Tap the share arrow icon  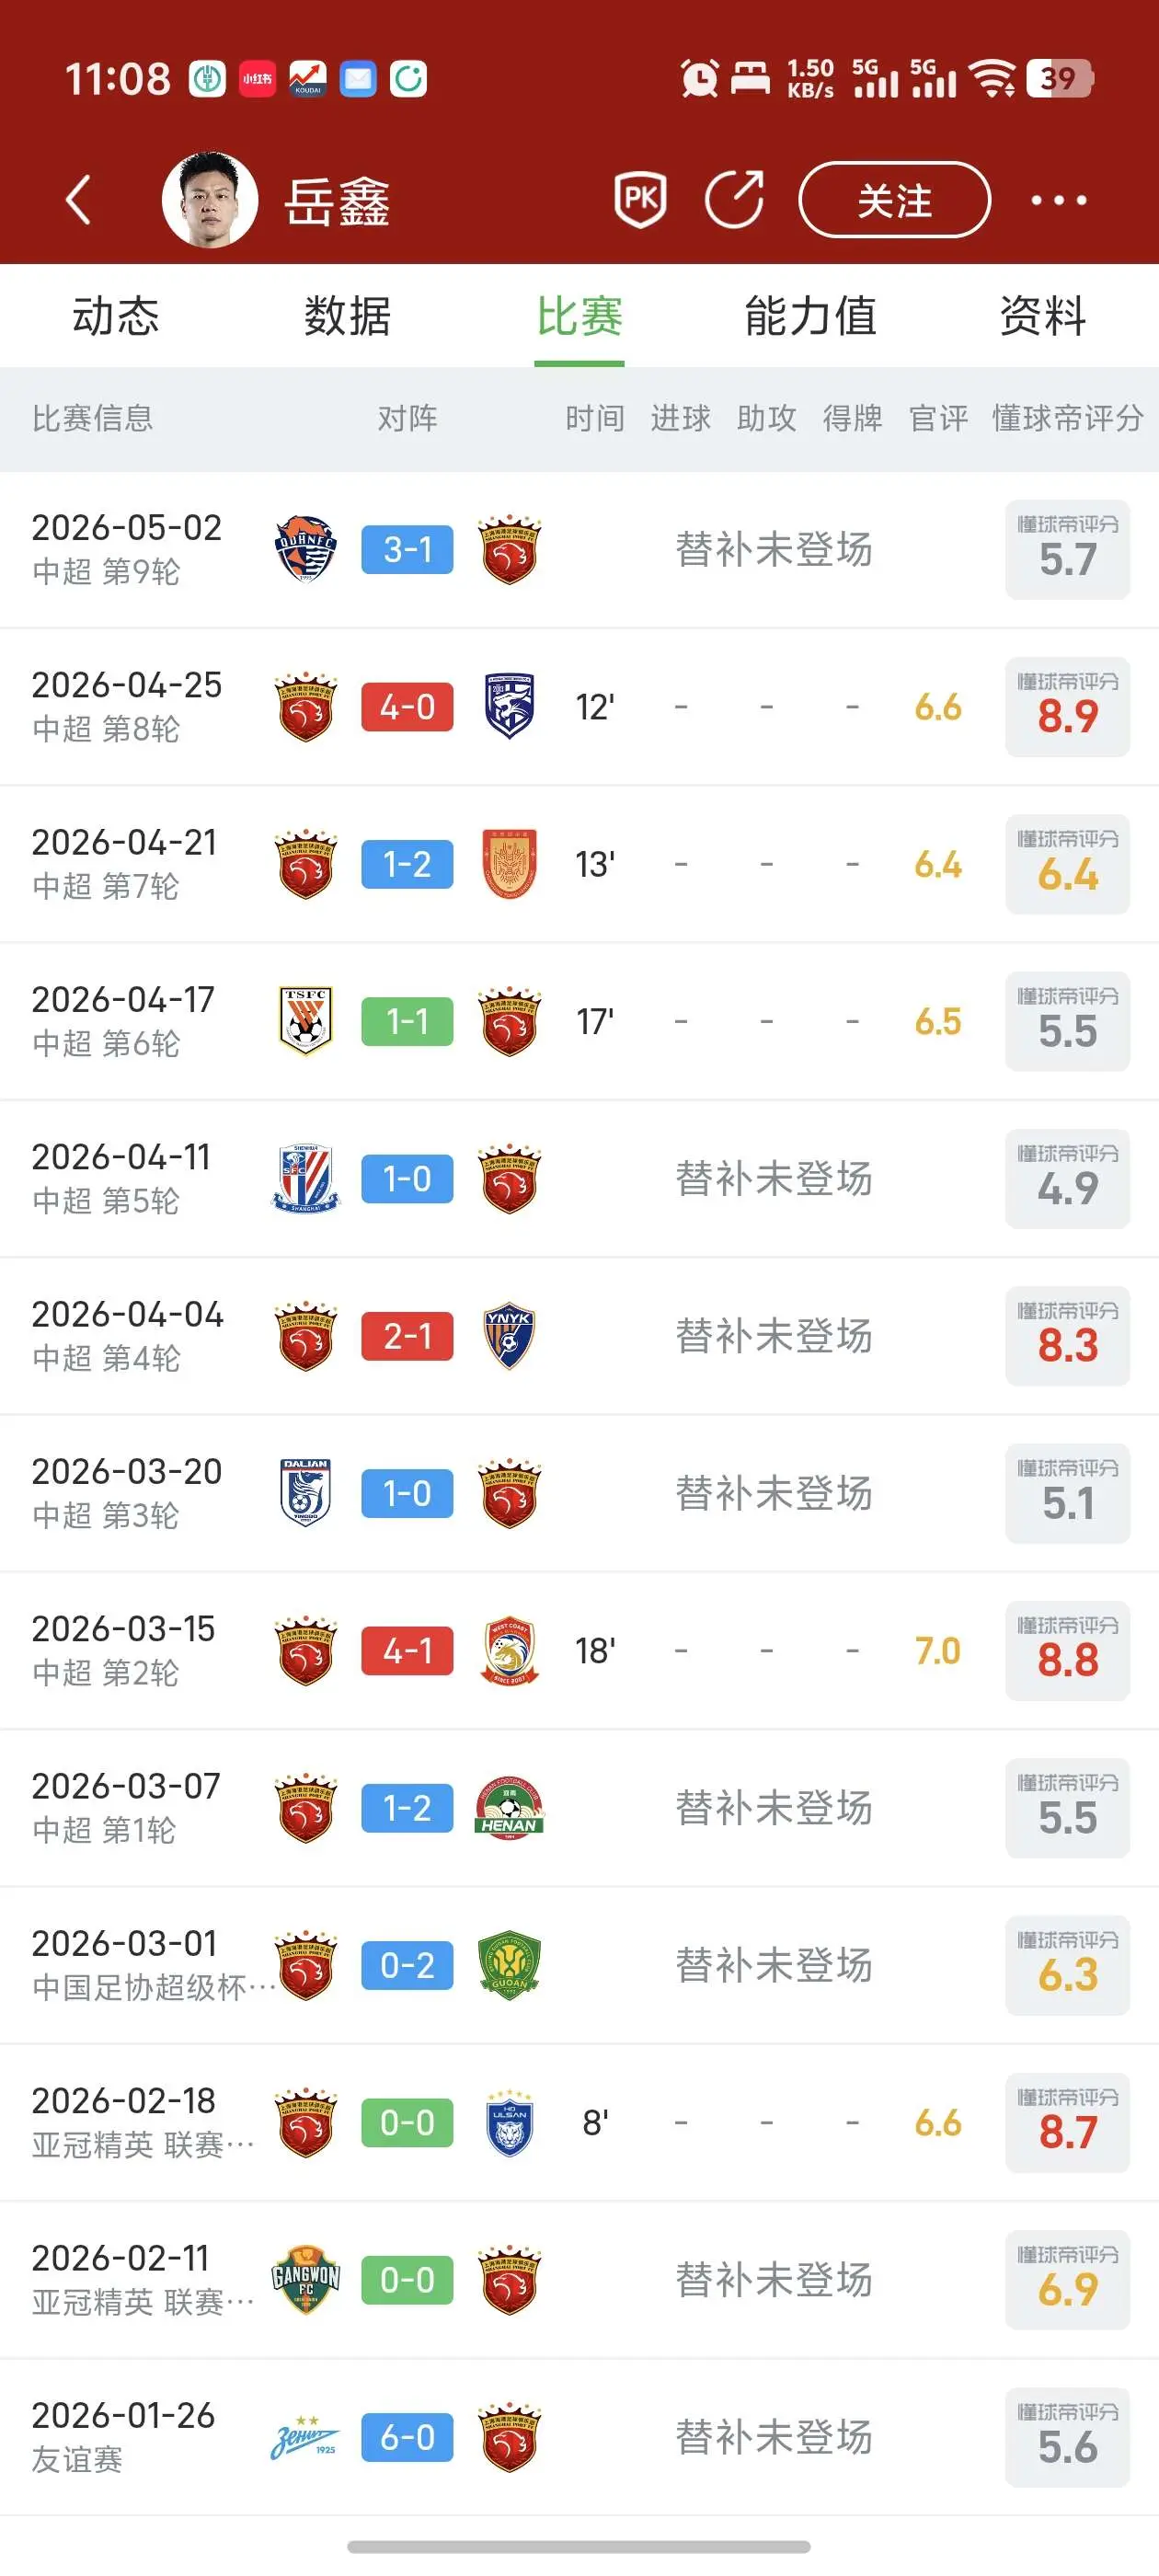pyautogui.click(x=735, y=200)
